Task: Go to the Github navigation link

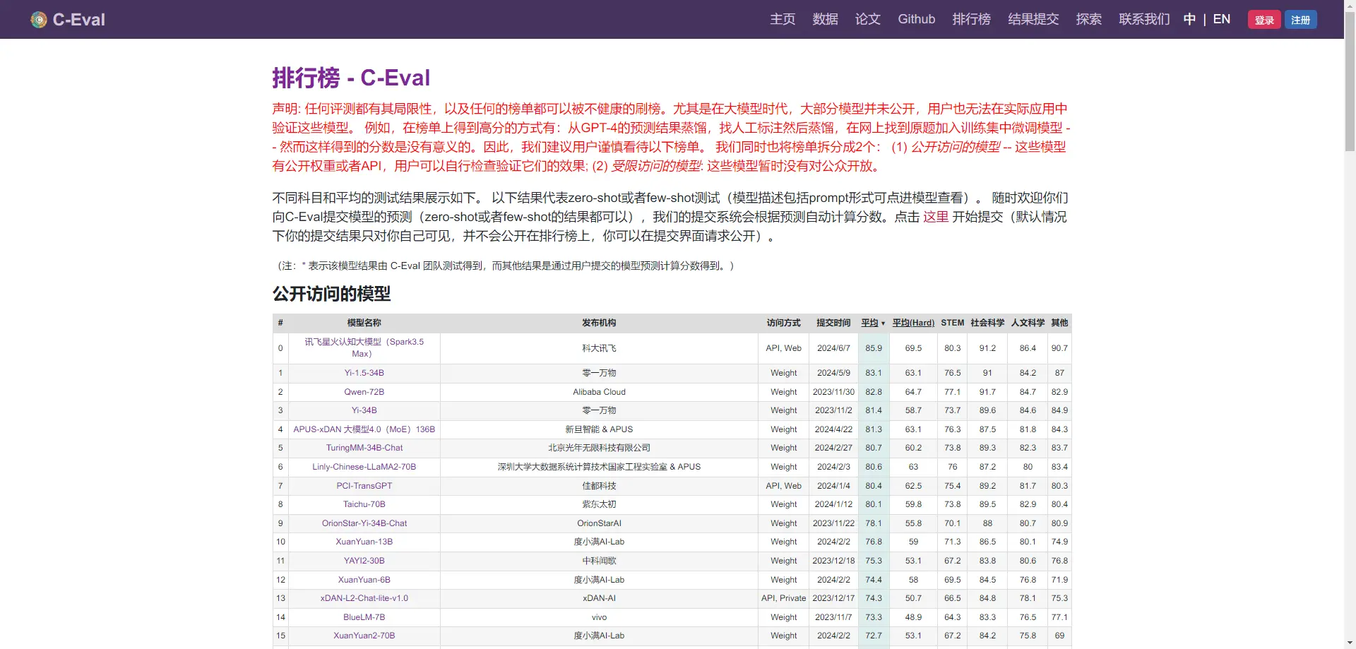Action: coord(917,19)
